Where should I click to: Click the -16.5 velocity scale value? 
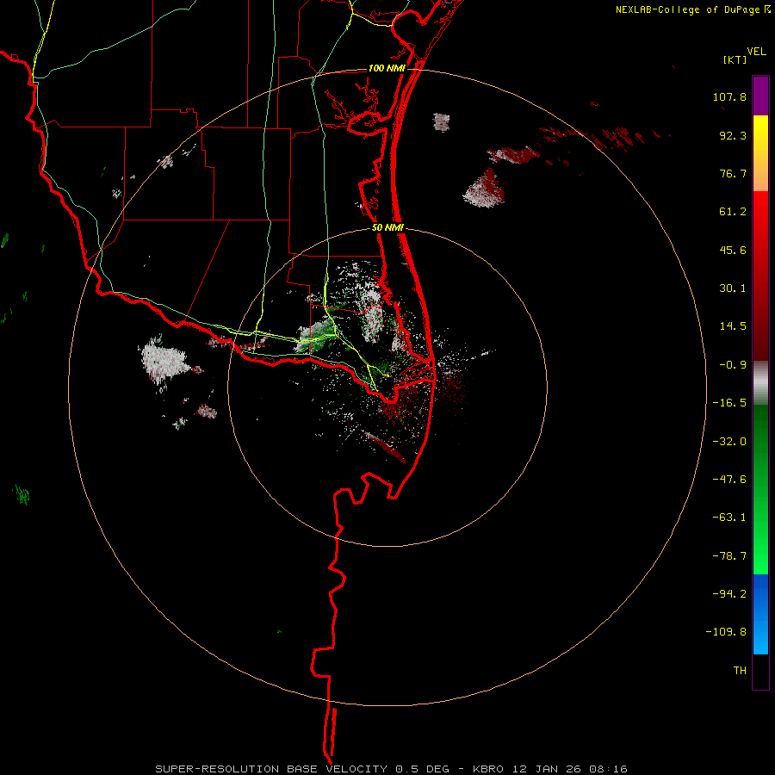pos(729,403)
